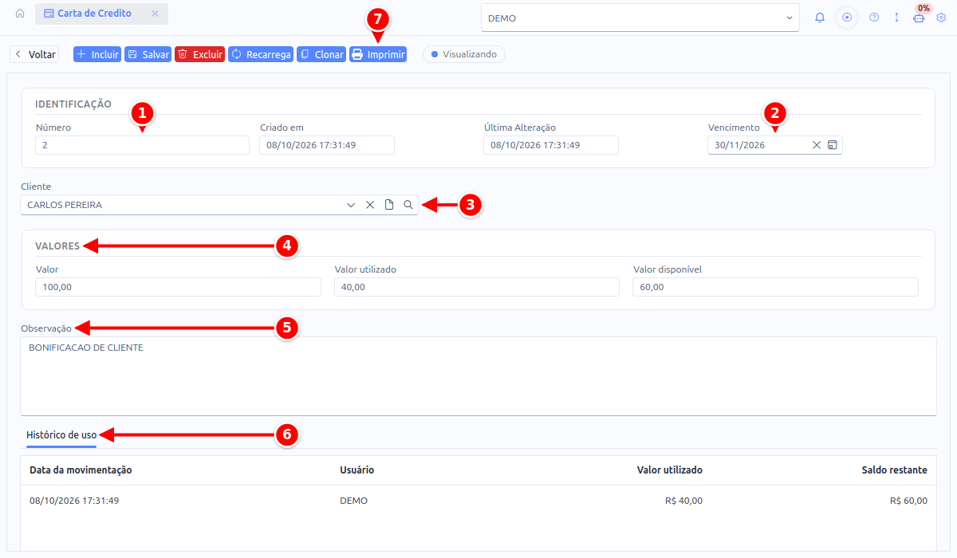Clear the selected Cliente
Screen dimensions: 957x558
point(370,205)
